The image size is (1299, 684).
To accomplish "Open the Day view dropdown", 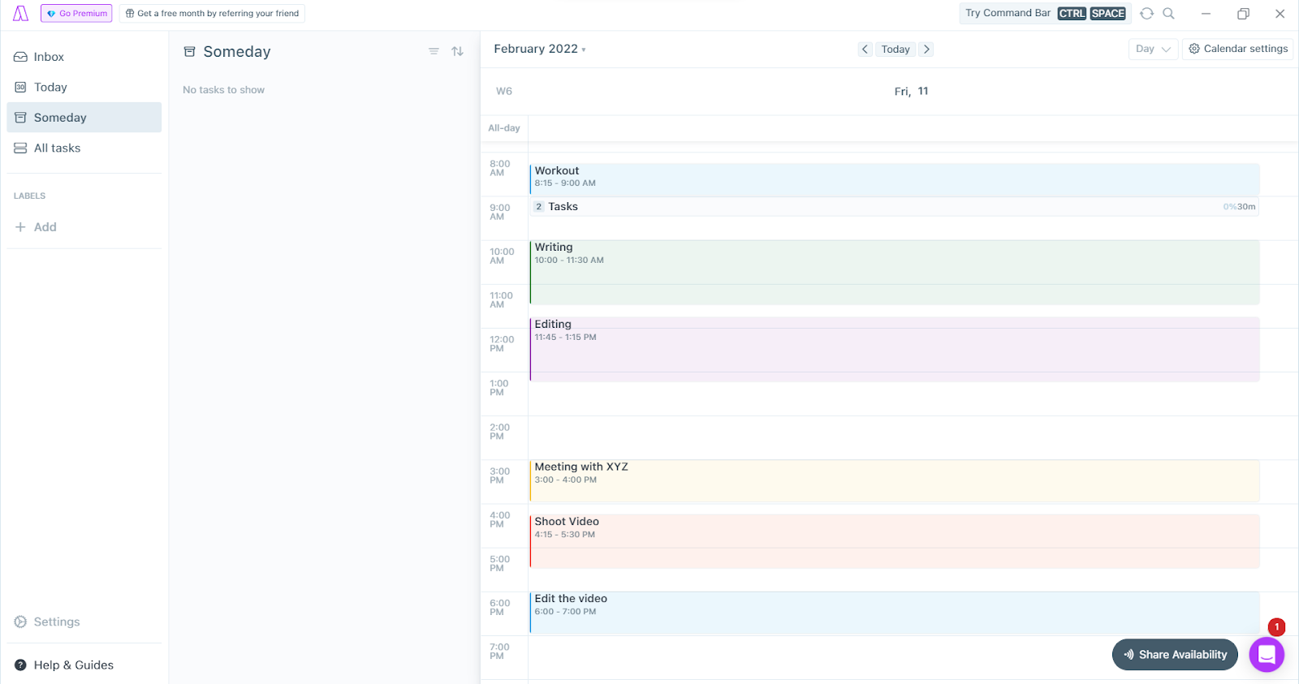I will click(1153, 49).
